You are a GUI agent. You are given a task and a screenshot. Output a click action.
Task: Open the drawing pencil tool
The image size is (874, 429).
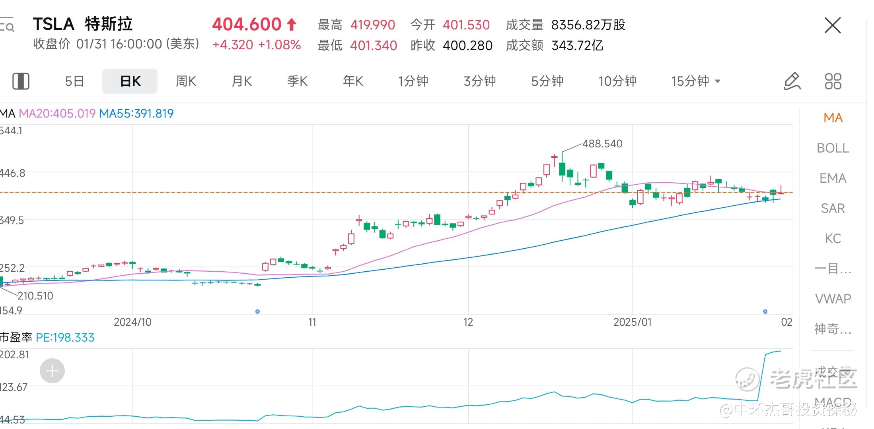coord(792,81)
